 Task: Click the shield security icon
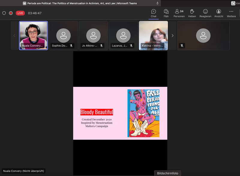[4, 13]
